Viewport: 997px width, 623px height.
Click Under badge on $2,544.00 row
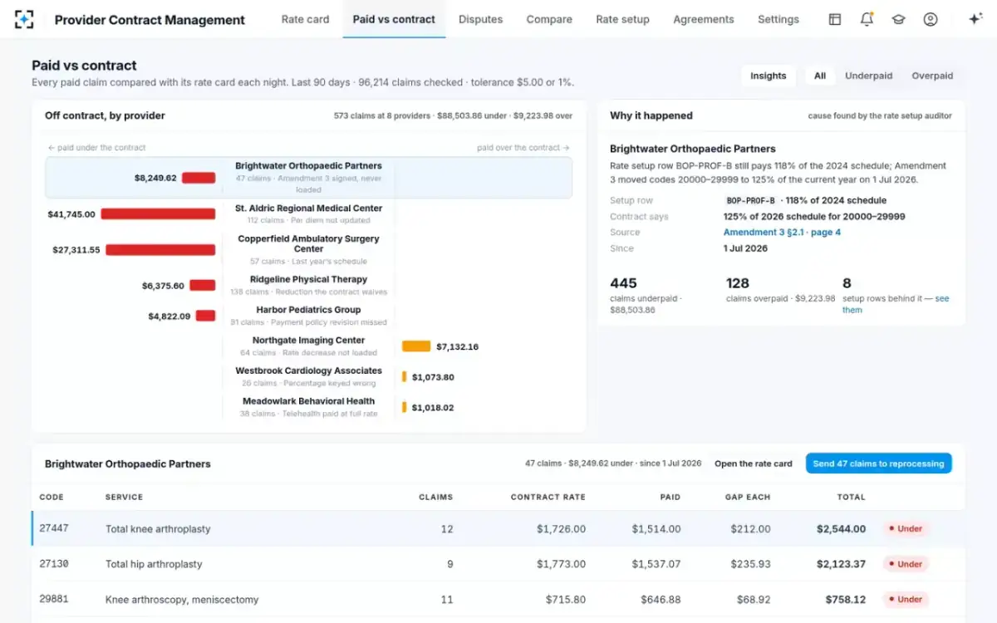pyautogui.click(x=905, y=528)
